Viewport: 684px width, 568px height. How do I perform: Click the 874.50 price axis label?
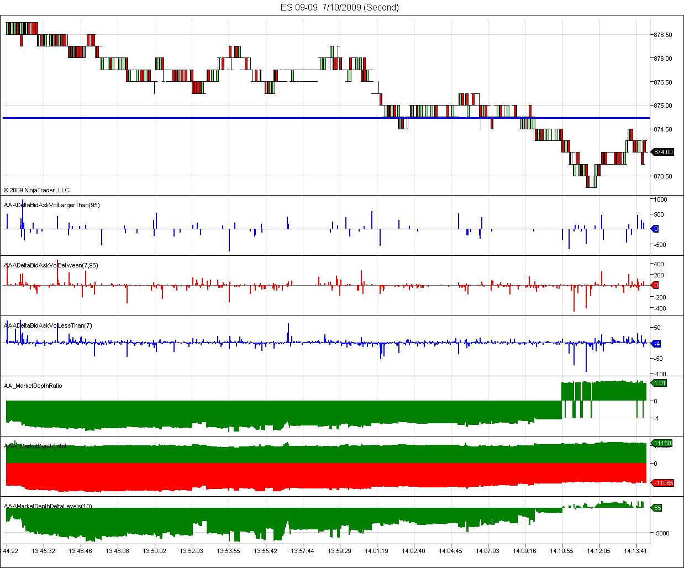[663, 129]
